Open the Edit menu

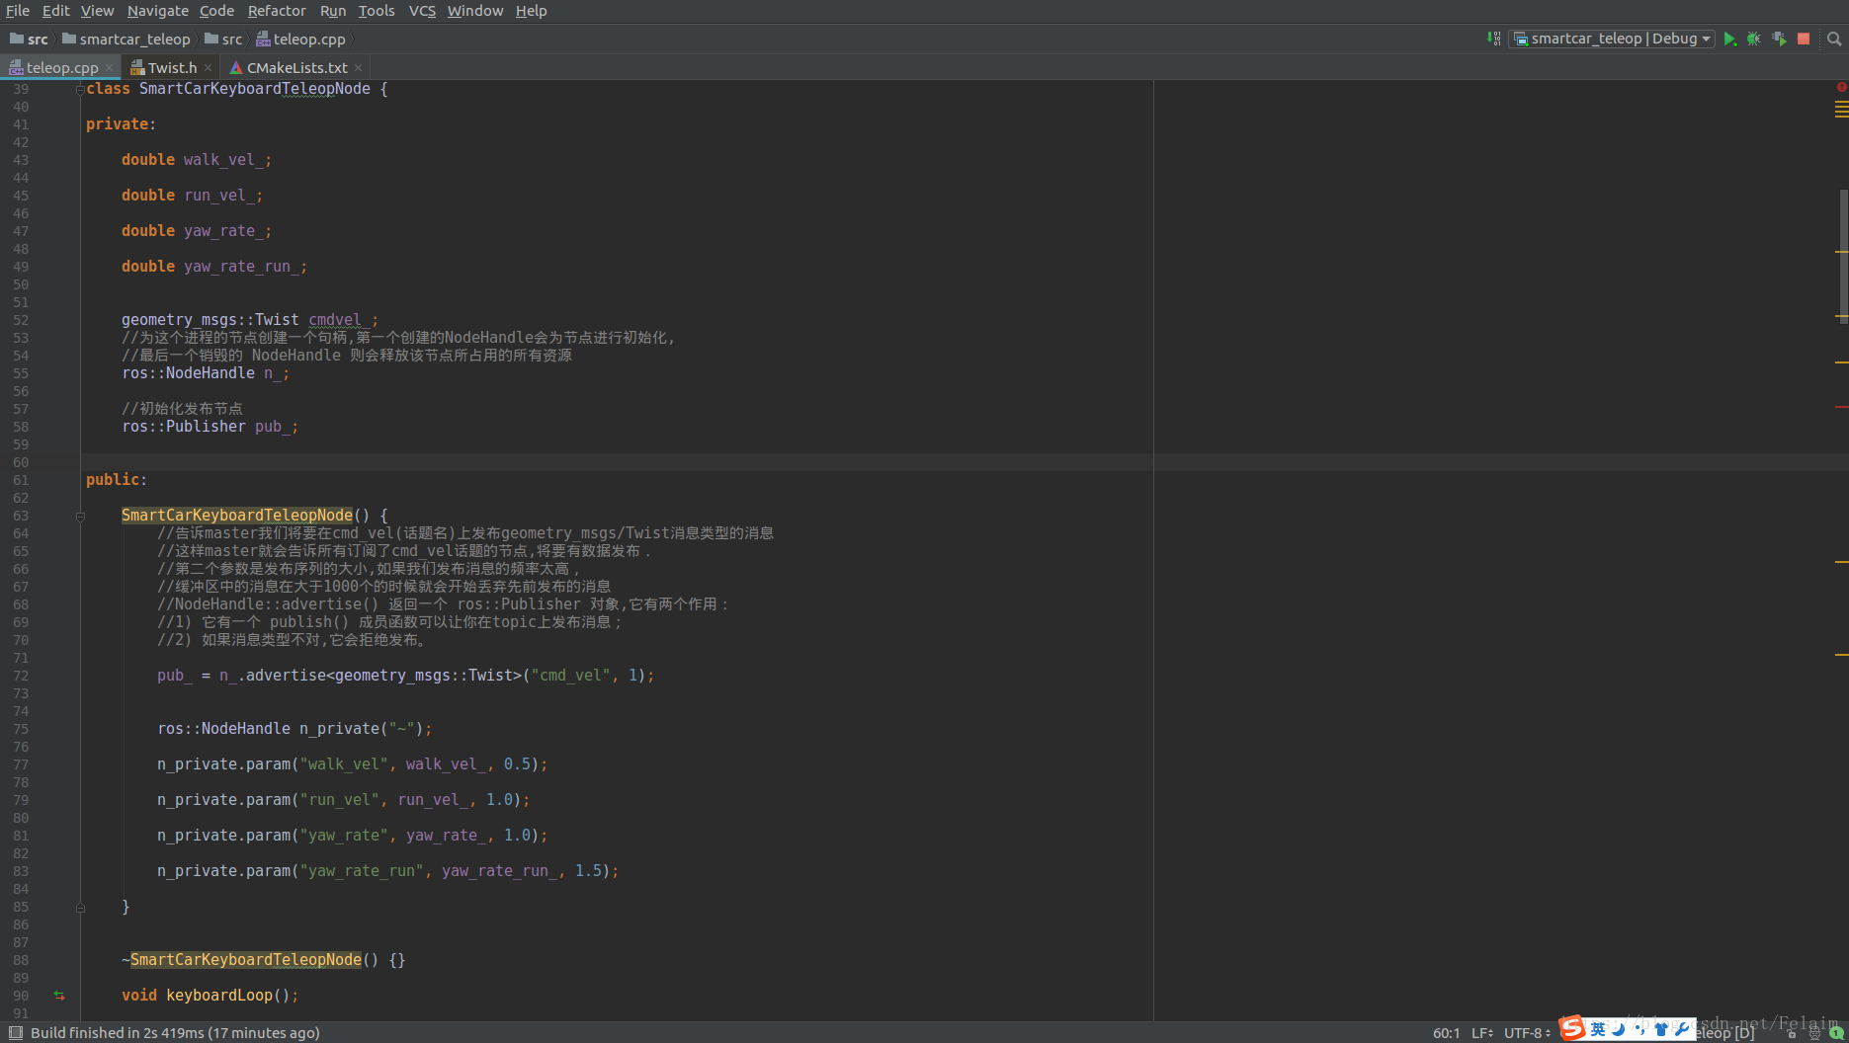tap(56, 11)
